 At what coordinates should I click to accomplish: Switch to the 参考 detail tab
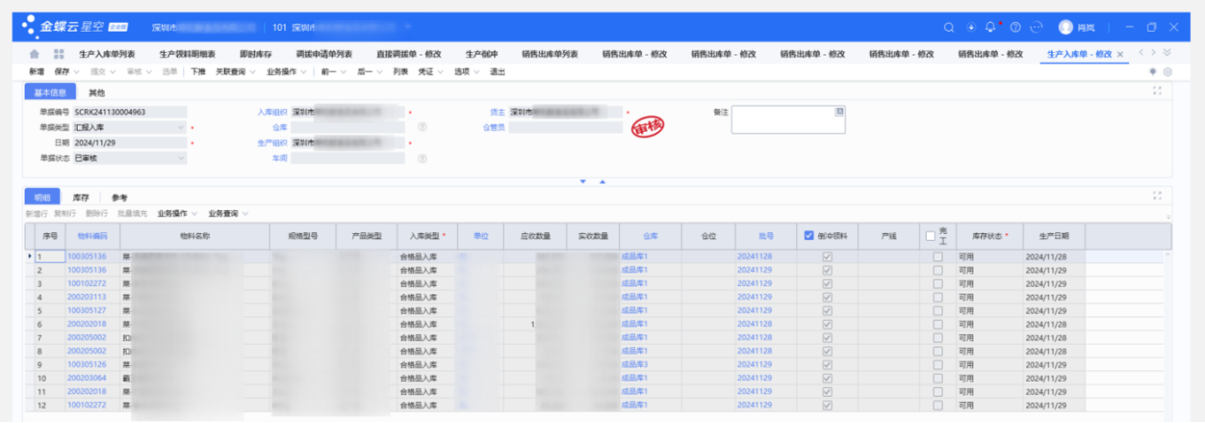tap(120, 198)
